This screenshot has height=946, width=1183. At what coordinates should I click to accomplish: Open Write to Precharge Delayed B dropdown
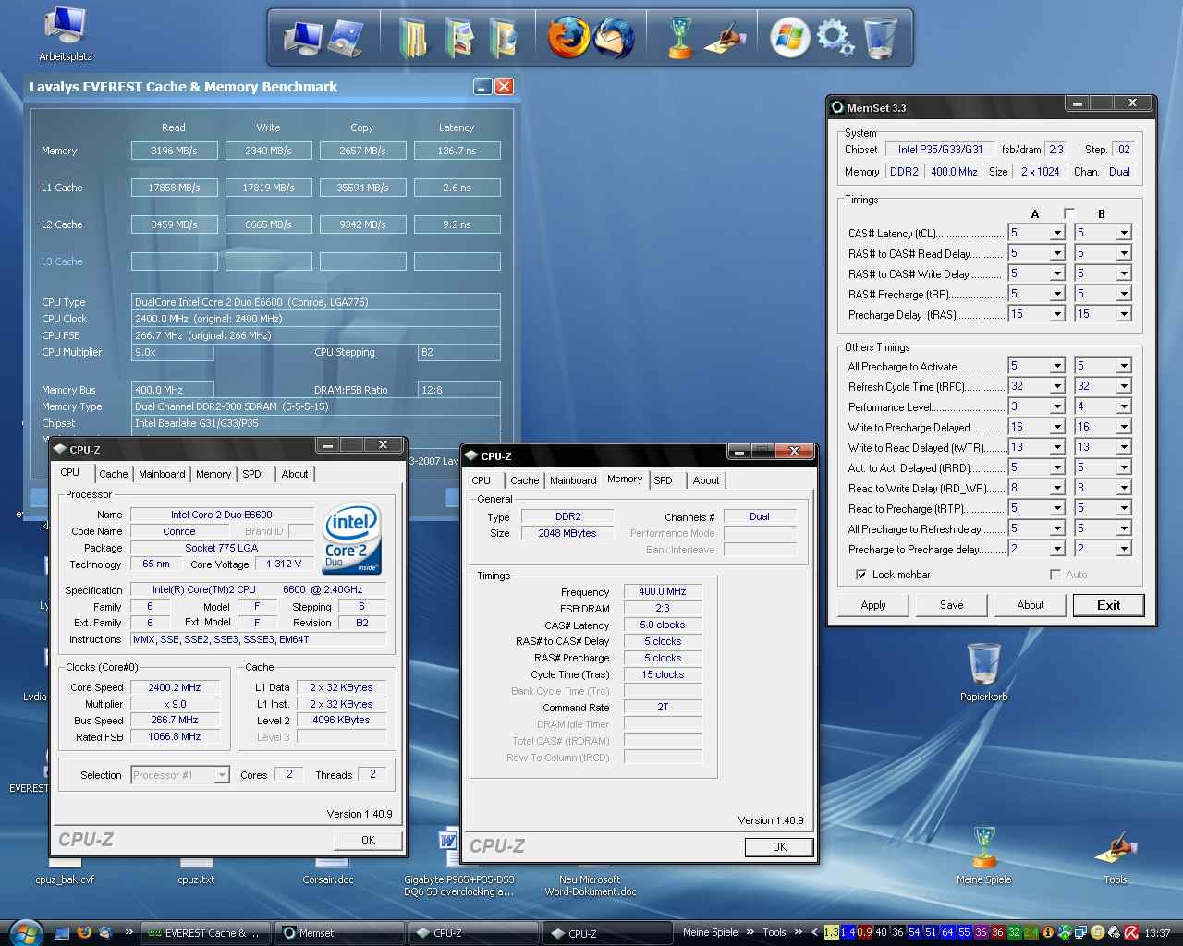click(x=1124, y=427)
